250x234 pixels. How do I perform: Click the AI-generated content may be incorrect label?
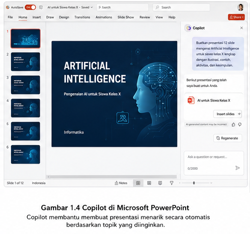click(206, 125)
